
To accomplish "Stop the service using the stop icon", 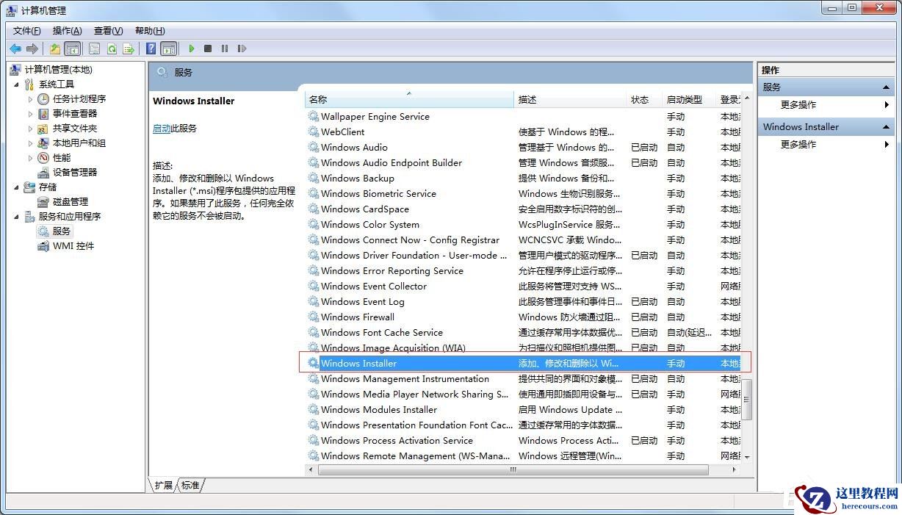I will 208,48.
